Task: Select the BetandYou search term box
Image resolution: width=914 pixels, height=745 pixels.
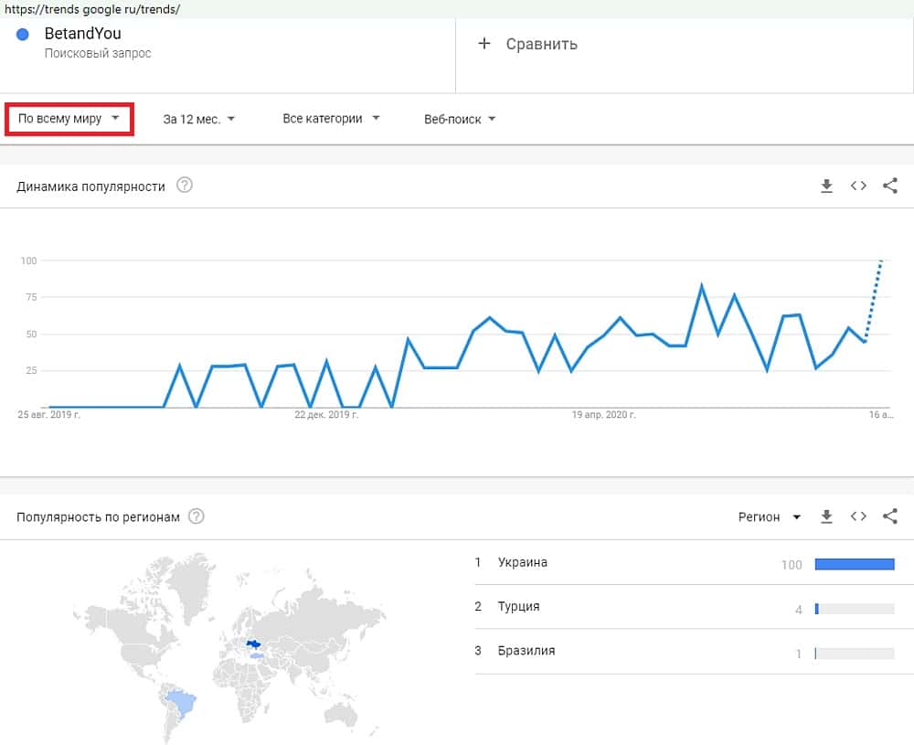Action: pyautogui.click(x=228, y=44)
